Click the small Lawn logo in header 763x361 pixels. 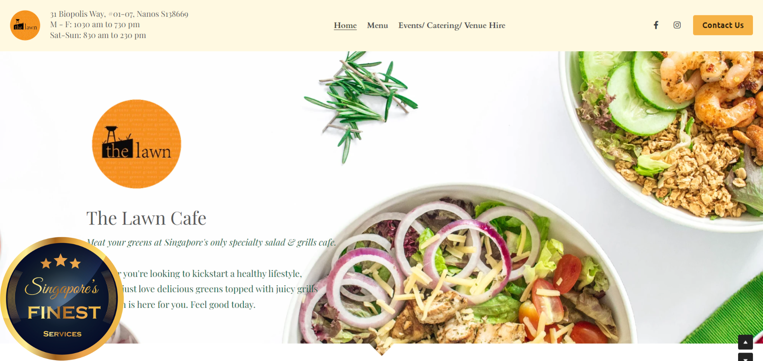pyautogui.click(x=25, y=25)
